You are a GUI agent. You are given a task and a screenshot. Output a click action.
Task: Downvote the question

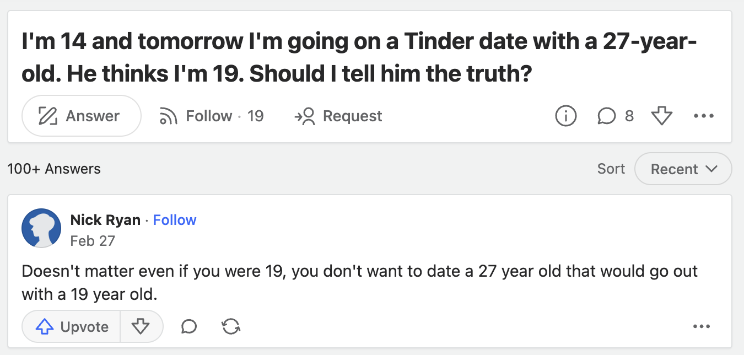[x=661, y=116]
